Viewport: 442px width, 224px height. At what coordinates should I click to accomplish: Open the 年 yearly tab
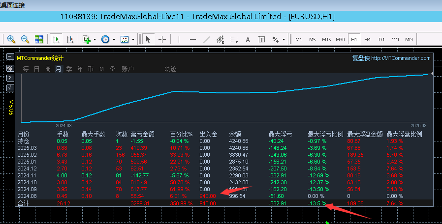pos(80,69)
